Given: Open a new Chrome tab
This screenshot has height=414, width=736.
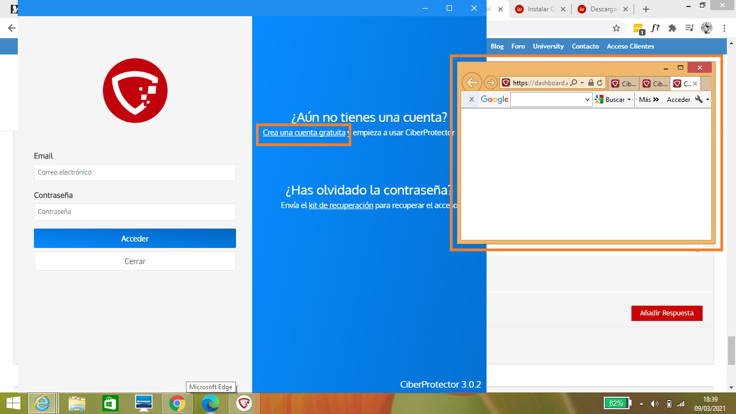Looking at the screenshot, I should [646, 9].
